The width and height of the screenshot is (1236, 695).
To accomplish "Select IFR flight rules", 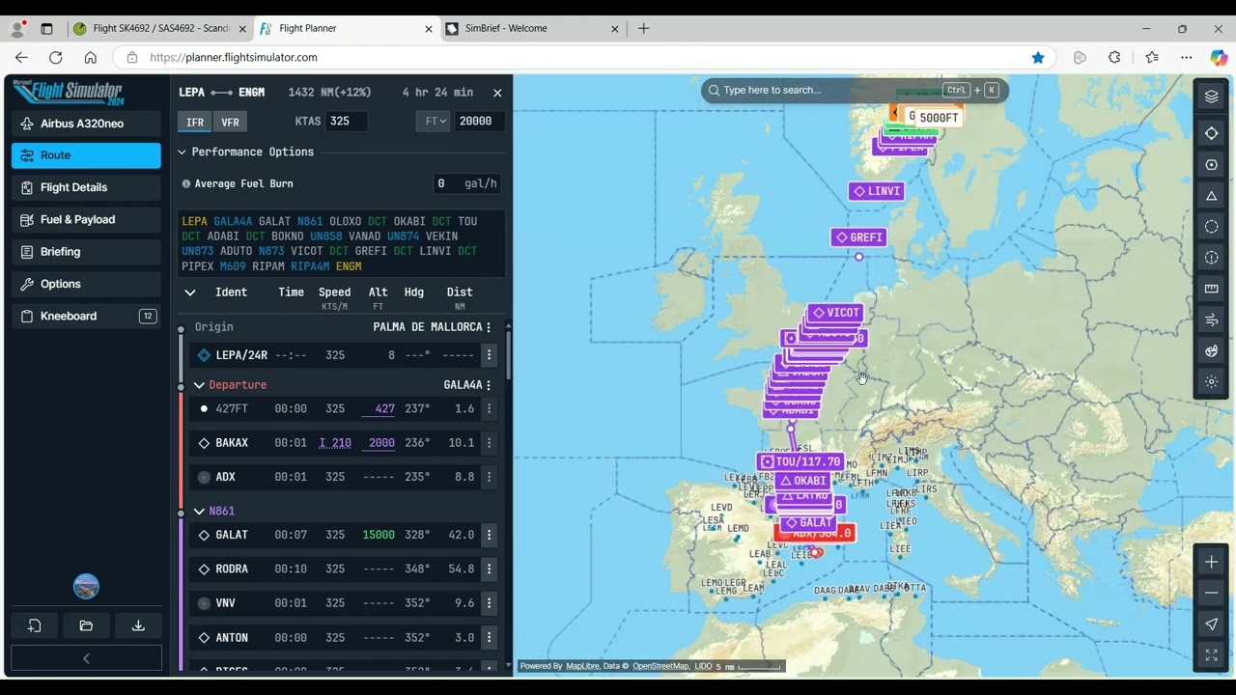I will (195, 122).
